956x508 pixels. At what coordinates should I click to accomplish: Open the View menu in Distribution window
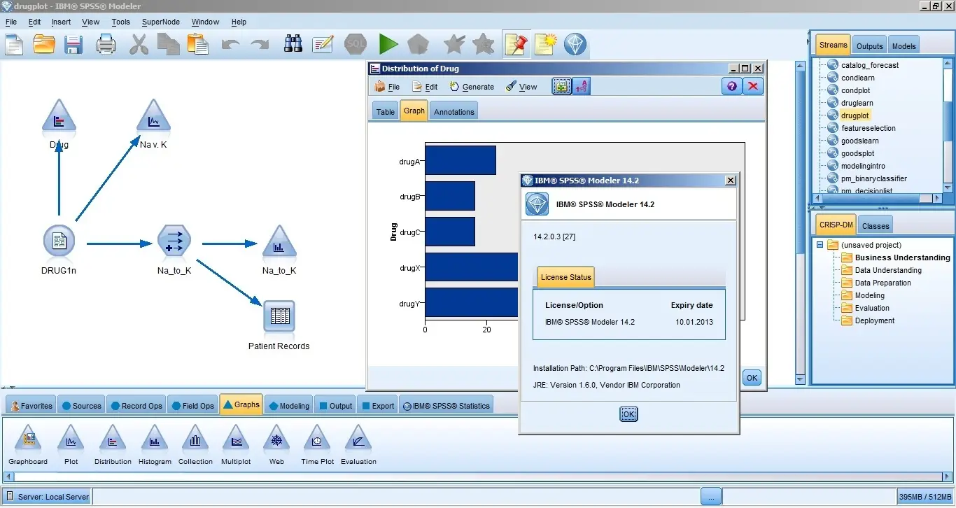click(521, 87)
